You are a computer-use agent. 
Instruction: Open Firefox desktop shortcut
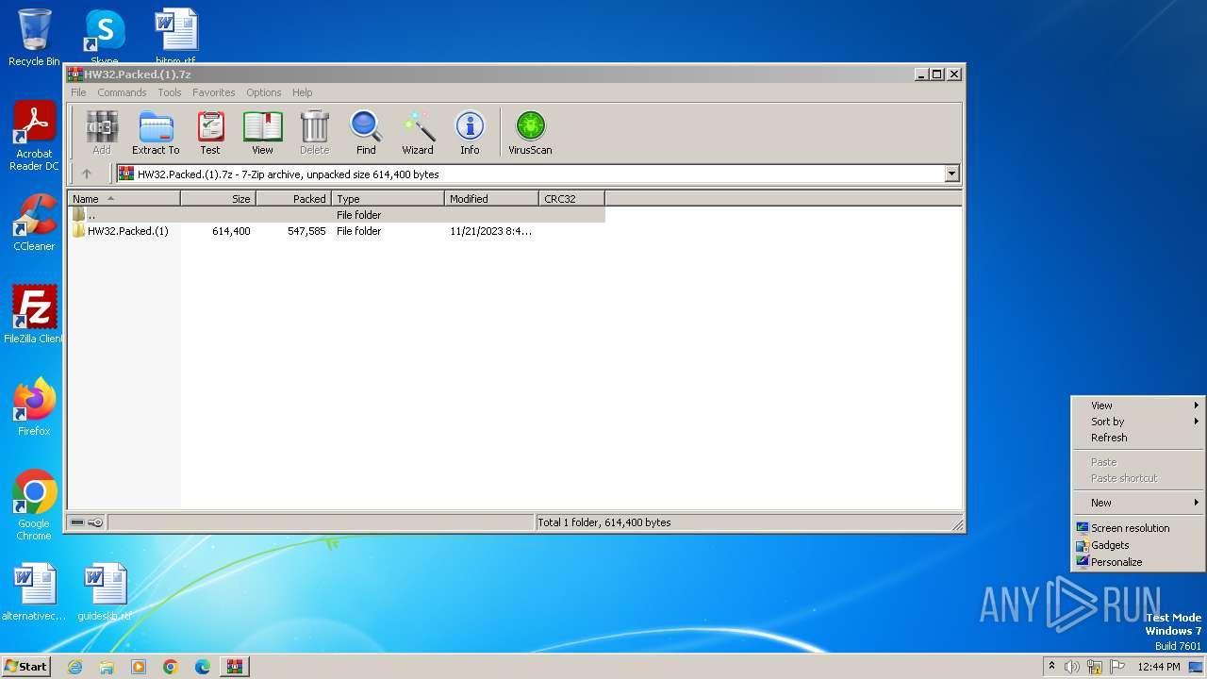pyautogui.click(x=34, y=407)
